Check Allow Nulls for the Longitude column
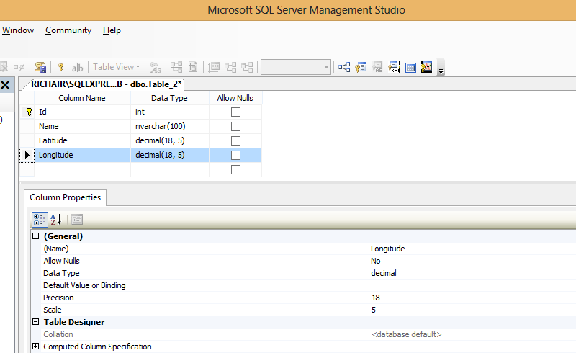 235,155
